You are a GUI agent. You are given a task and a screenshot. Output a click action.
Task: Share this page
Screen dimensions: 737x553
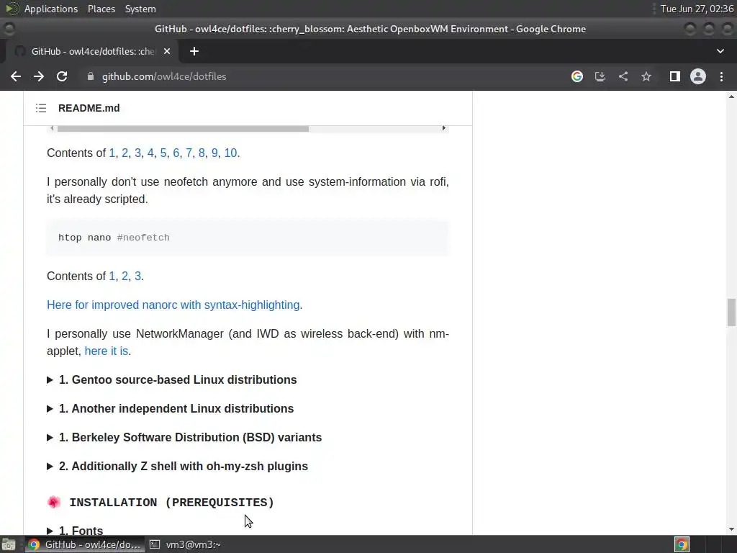623,76
